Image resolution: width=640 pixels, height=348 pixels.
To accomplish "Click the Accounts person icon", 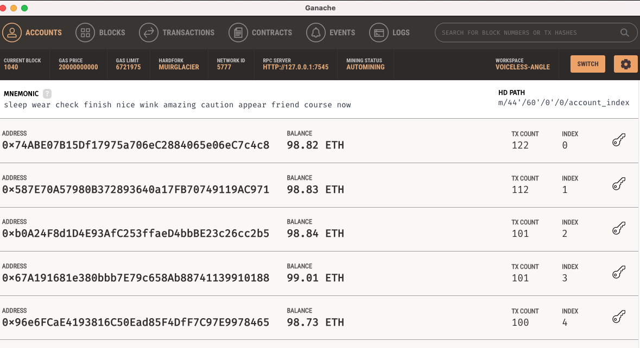I will [12, 33].
